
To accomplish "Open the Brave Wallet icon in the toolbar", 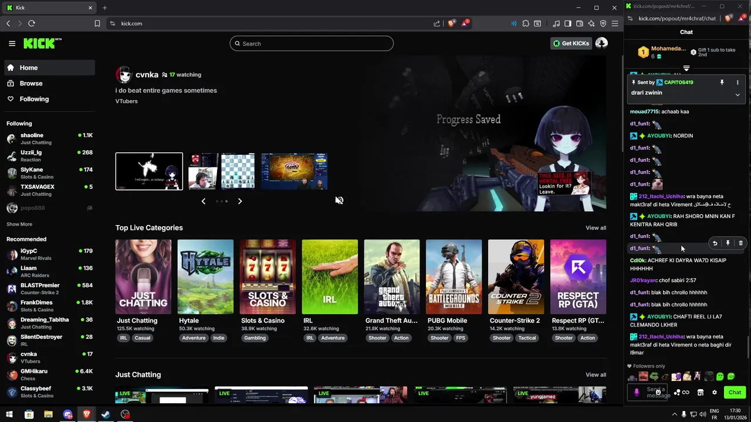I will pyautogui.click(x=580, y=23).
